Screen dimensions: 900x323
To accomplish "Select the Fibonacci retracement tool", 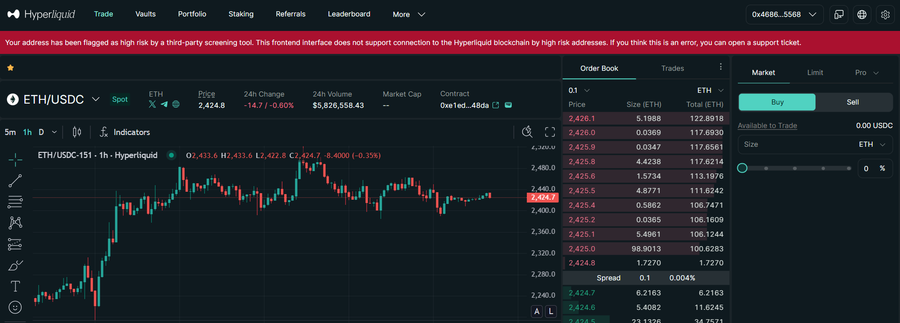I will 15,202.
